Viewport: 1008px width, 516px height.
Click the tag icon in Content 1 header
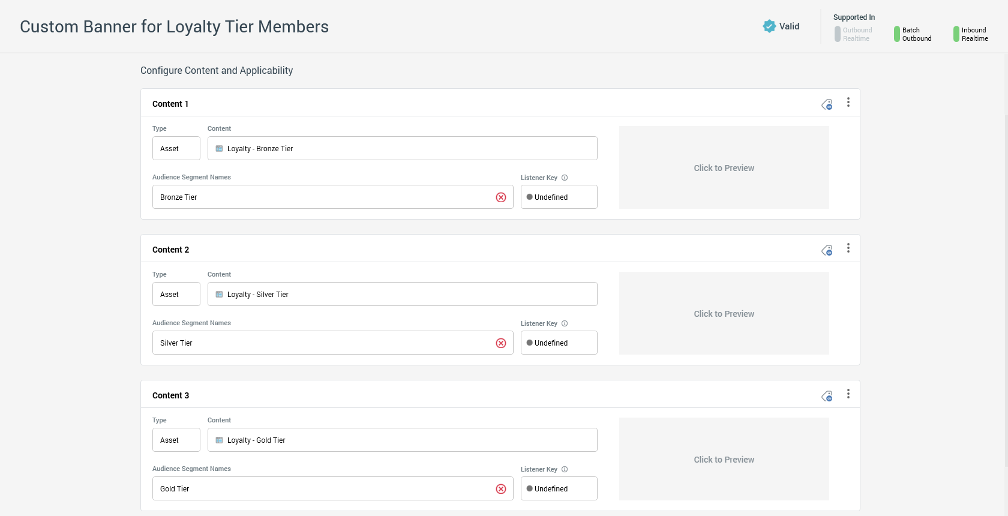click(827, 105)
